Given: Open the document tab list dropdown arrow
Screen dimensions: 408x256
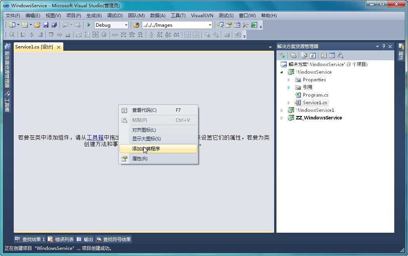Looking at the screenshot, I should pos(270,47).
